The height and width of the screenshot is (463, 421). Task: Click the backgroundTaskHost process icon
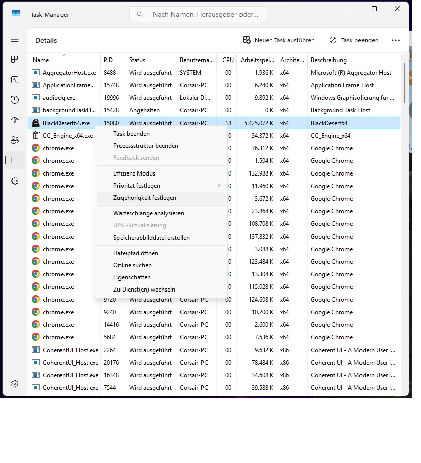click(36, 110)
